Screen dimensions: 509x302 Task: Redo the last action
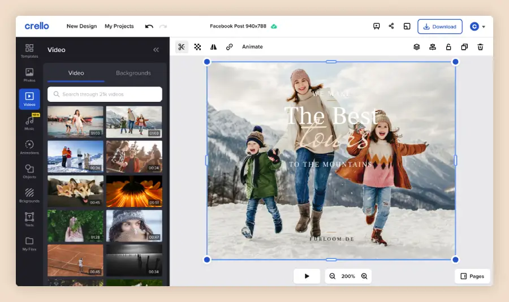click(x=163, y=27)
